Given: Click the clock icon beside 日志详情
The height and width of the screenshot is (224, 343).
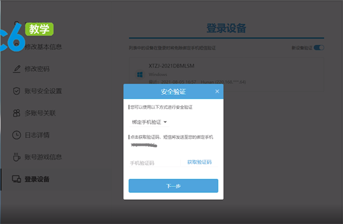Looking at the screenshot, I should pyautogui.click(x=17, y=135).
